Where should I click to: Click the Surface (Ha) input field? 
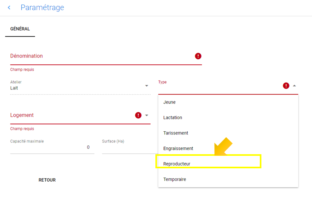(x=130, y=147)
